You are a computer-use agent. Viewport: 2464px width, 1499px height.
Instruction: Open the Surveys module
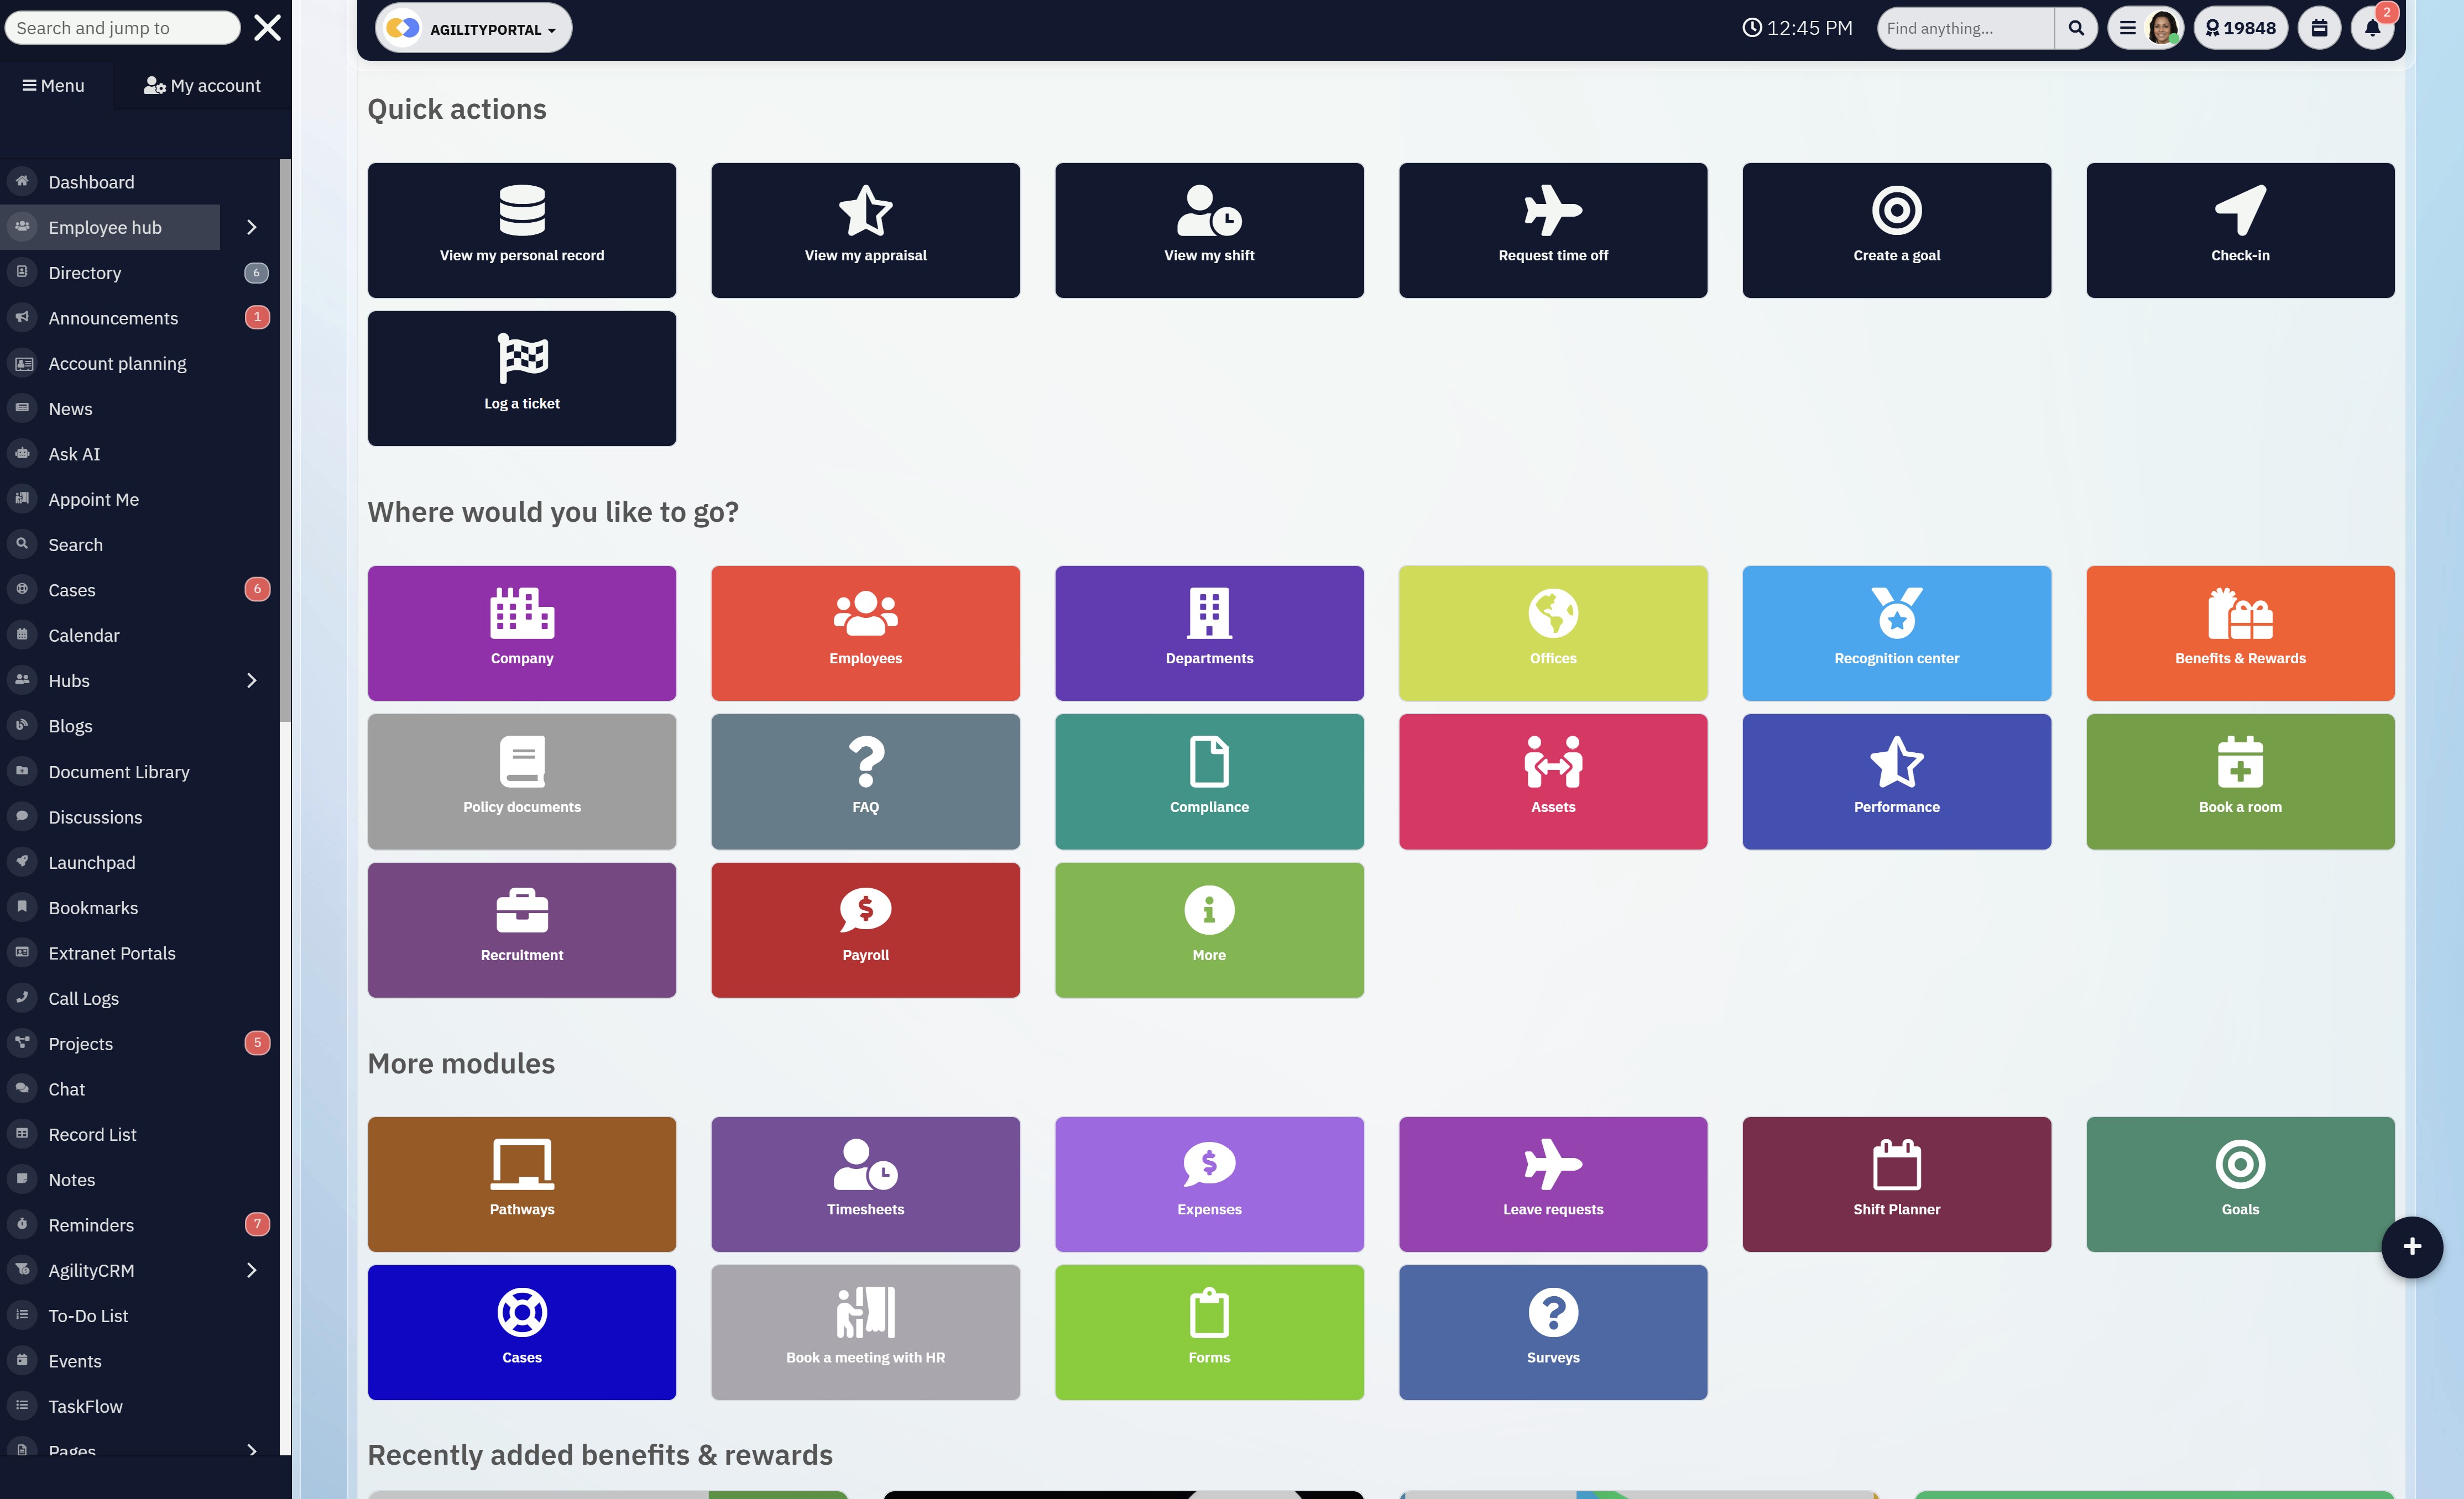pyautogui.click(x=1552, y=1332)
